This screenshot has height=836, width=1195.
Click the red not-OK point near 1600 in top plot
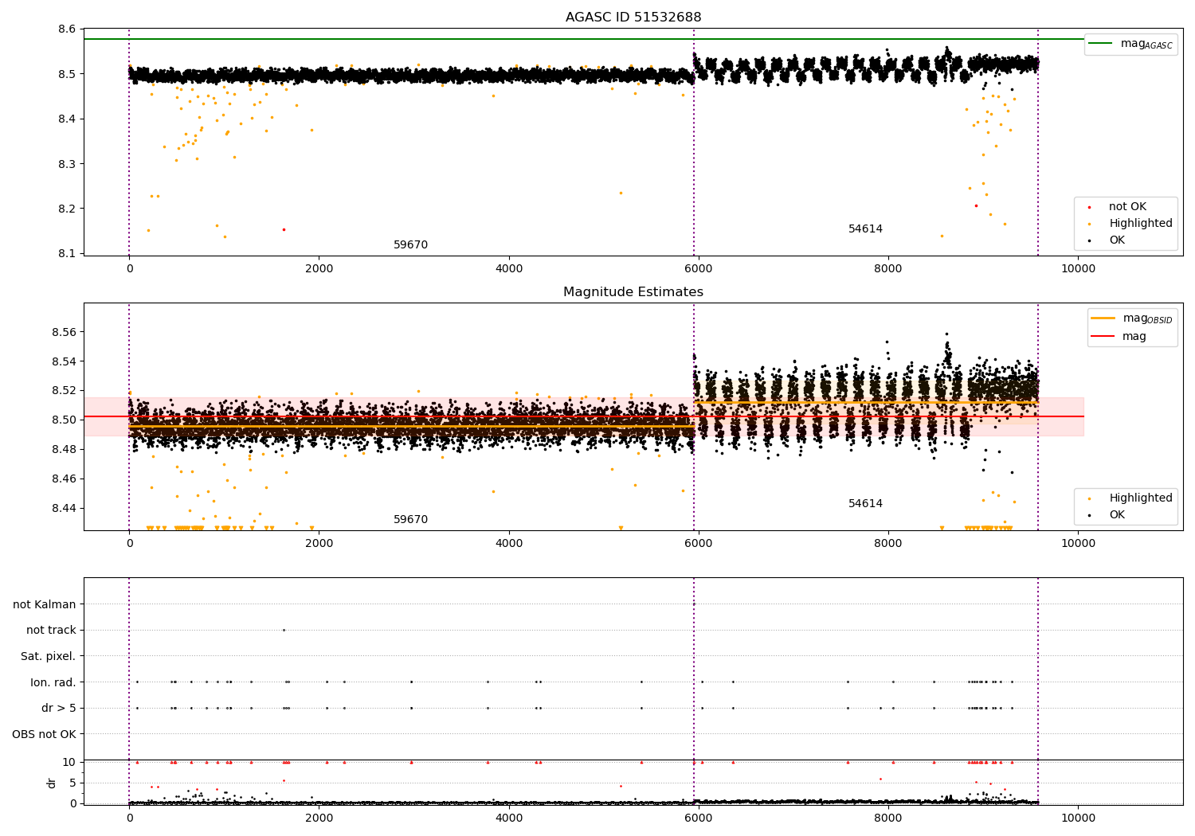(x=284, y=229)
